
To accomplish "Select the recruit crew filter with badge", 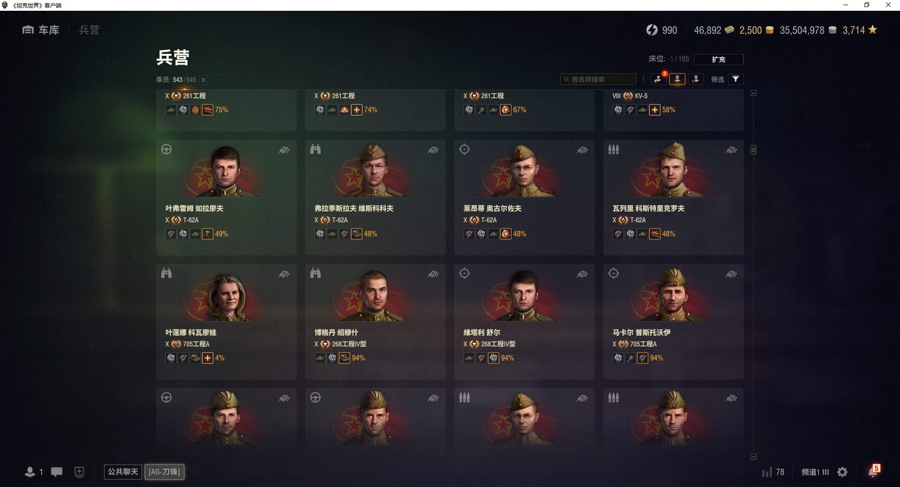I will click(658, 79).
